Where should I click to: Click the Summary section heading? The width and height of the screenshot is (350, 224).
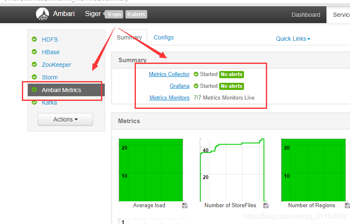tap(133, 60)
